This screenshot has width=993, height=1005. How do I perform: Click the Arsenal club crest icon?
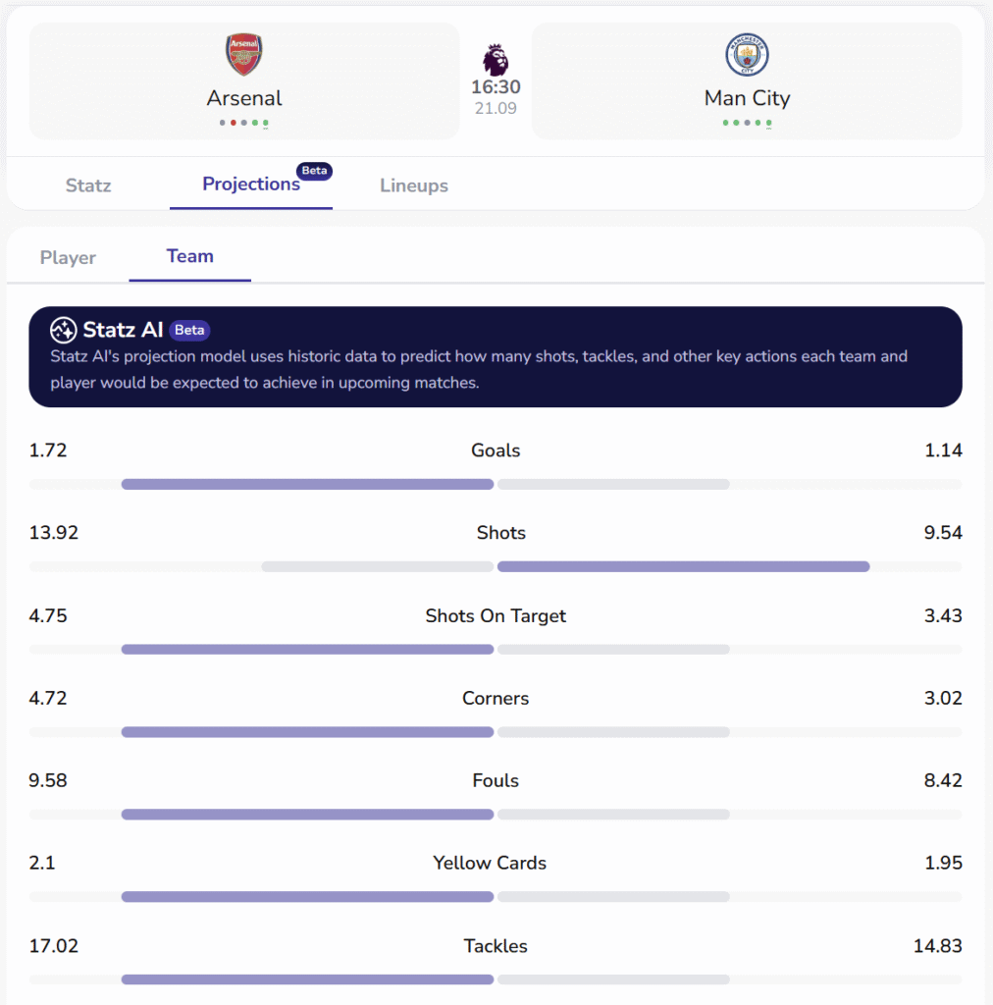244,55
